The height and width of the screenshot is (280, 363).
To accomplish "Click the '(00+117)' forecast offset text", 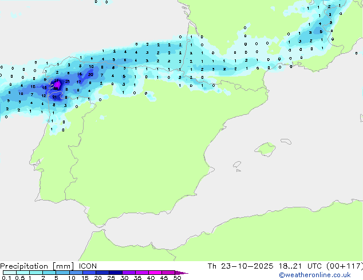I will [345, 266].
